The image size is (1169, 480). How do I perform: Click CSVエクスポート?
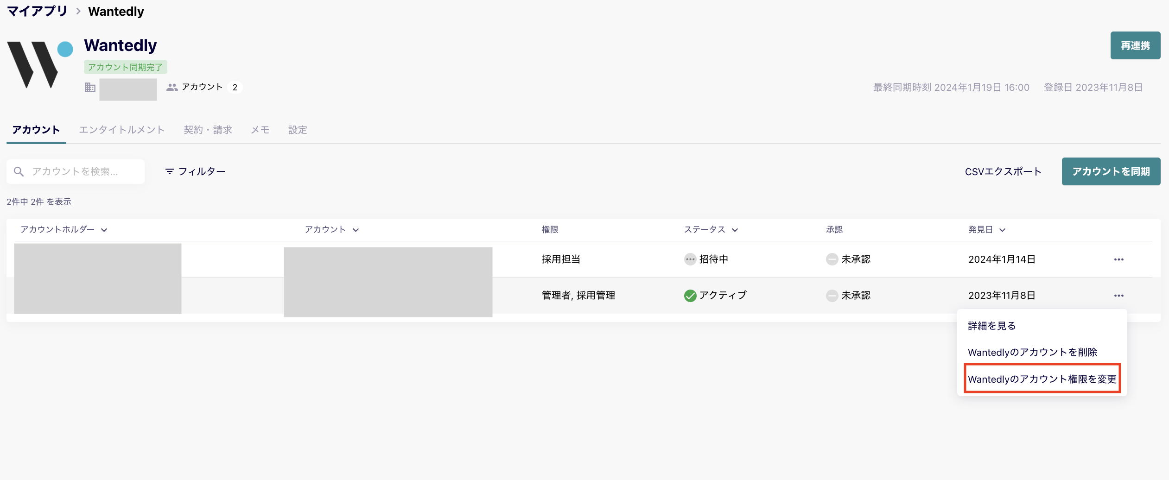point(1003,171)
